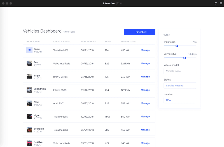Sort by TRIPS column header
Screen dimensions: 224x147
coord(108,42)
